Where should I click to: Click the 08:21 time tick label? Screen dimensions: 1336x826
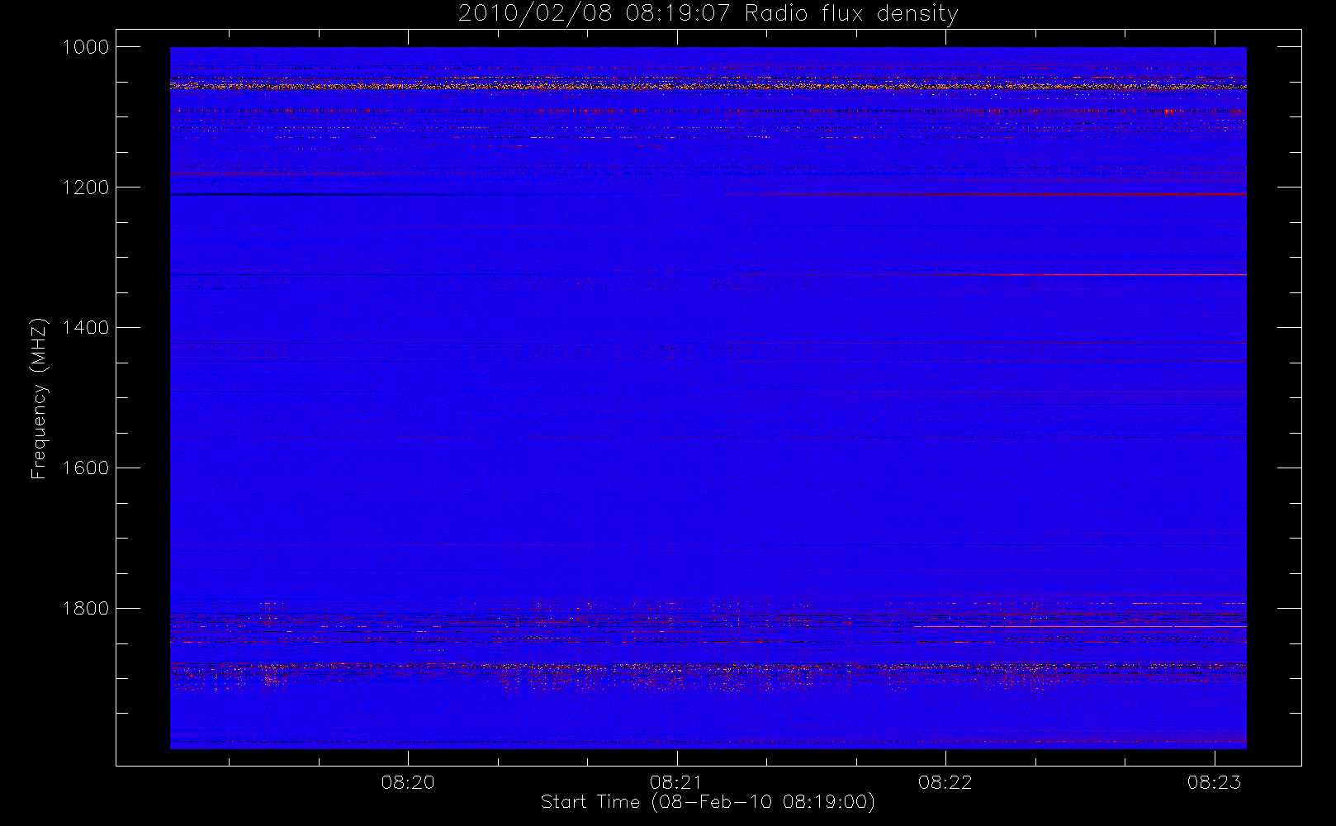pyautogui.click(x=676, y=782)
